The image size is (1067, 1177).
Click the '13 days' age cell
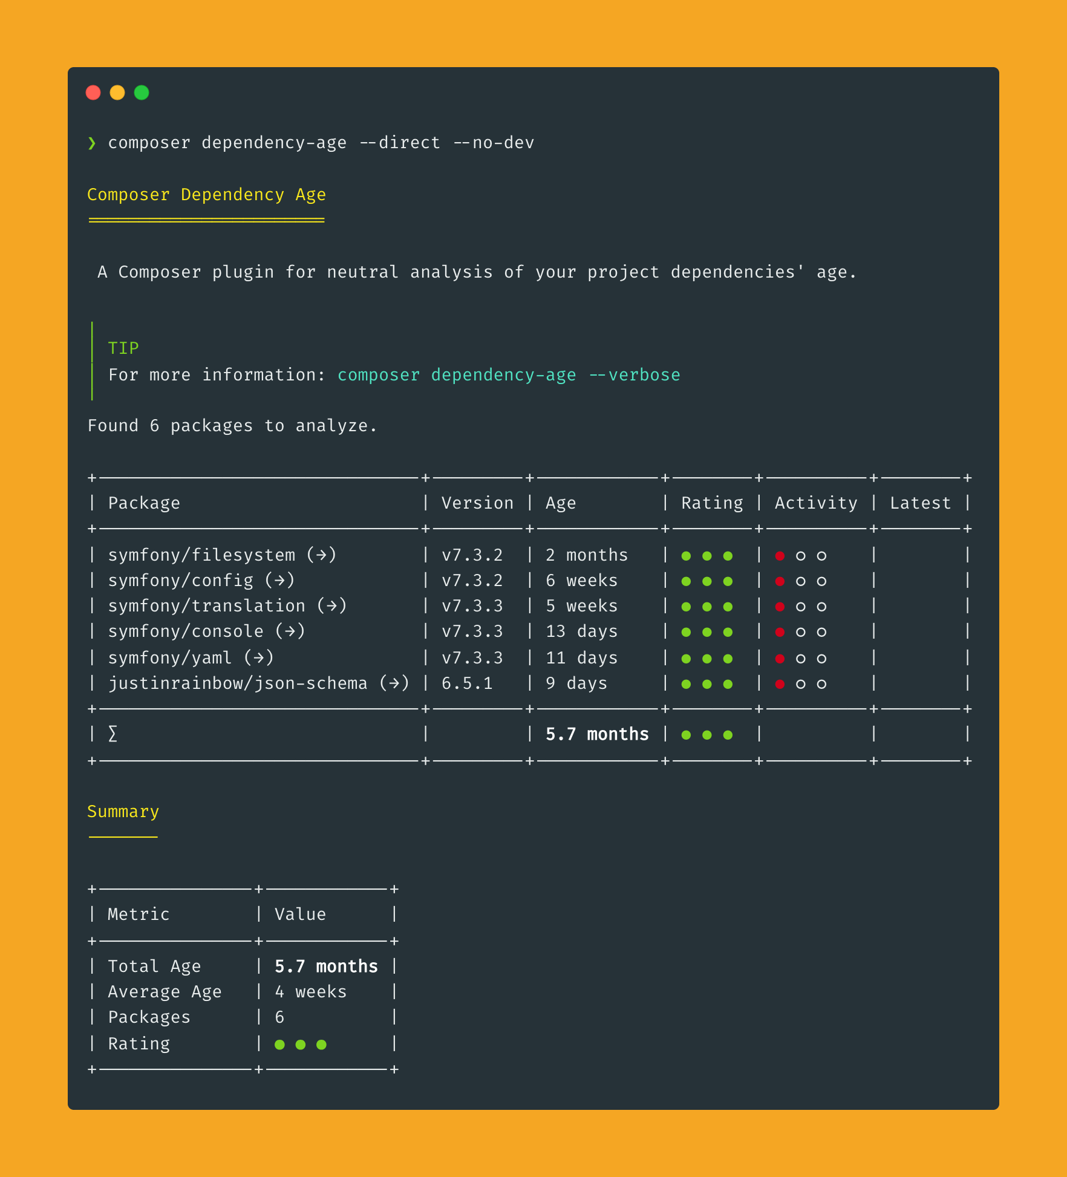tap(581, 631)
